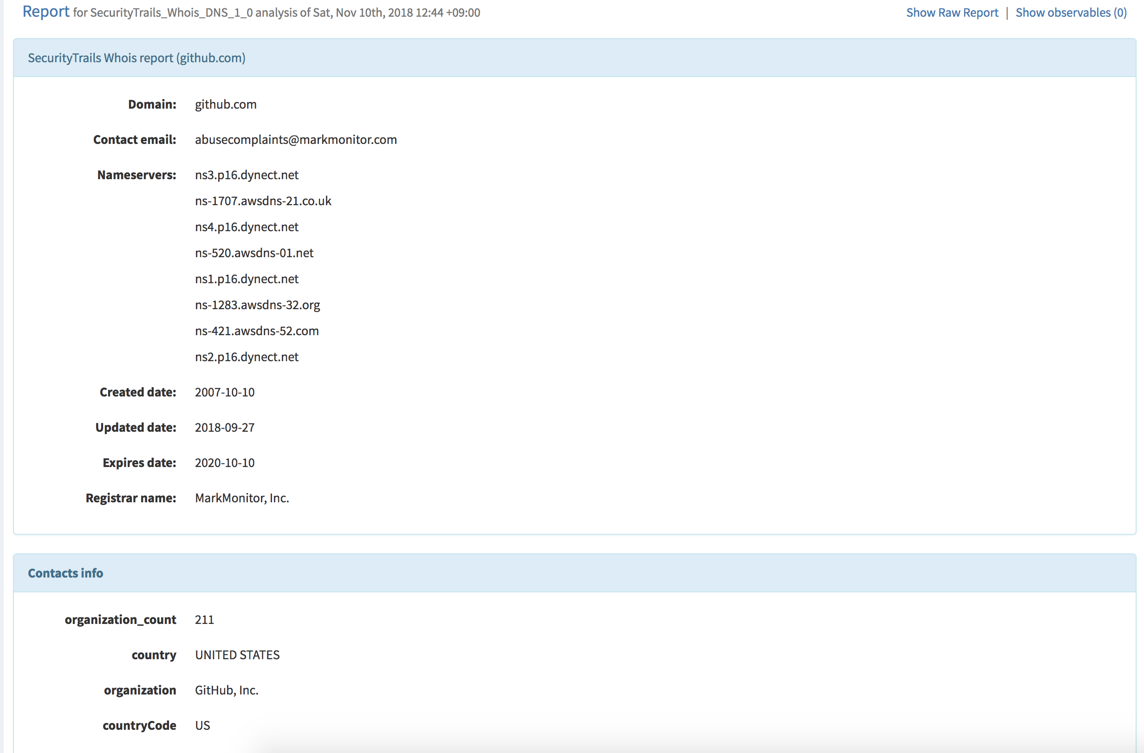Click the SecurityTrails Whois report panel header
Viewport: 1144px width, 753px height.
coord(136,58)
